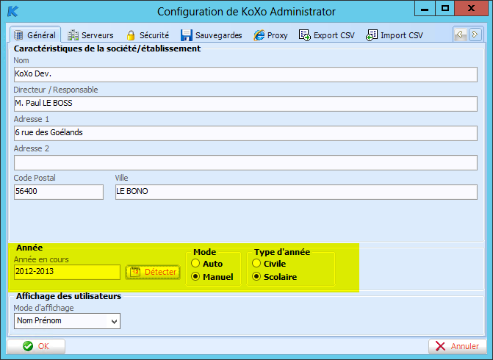Click the Annuler button
The image size is (493, 360).
(x=457, y=346)
